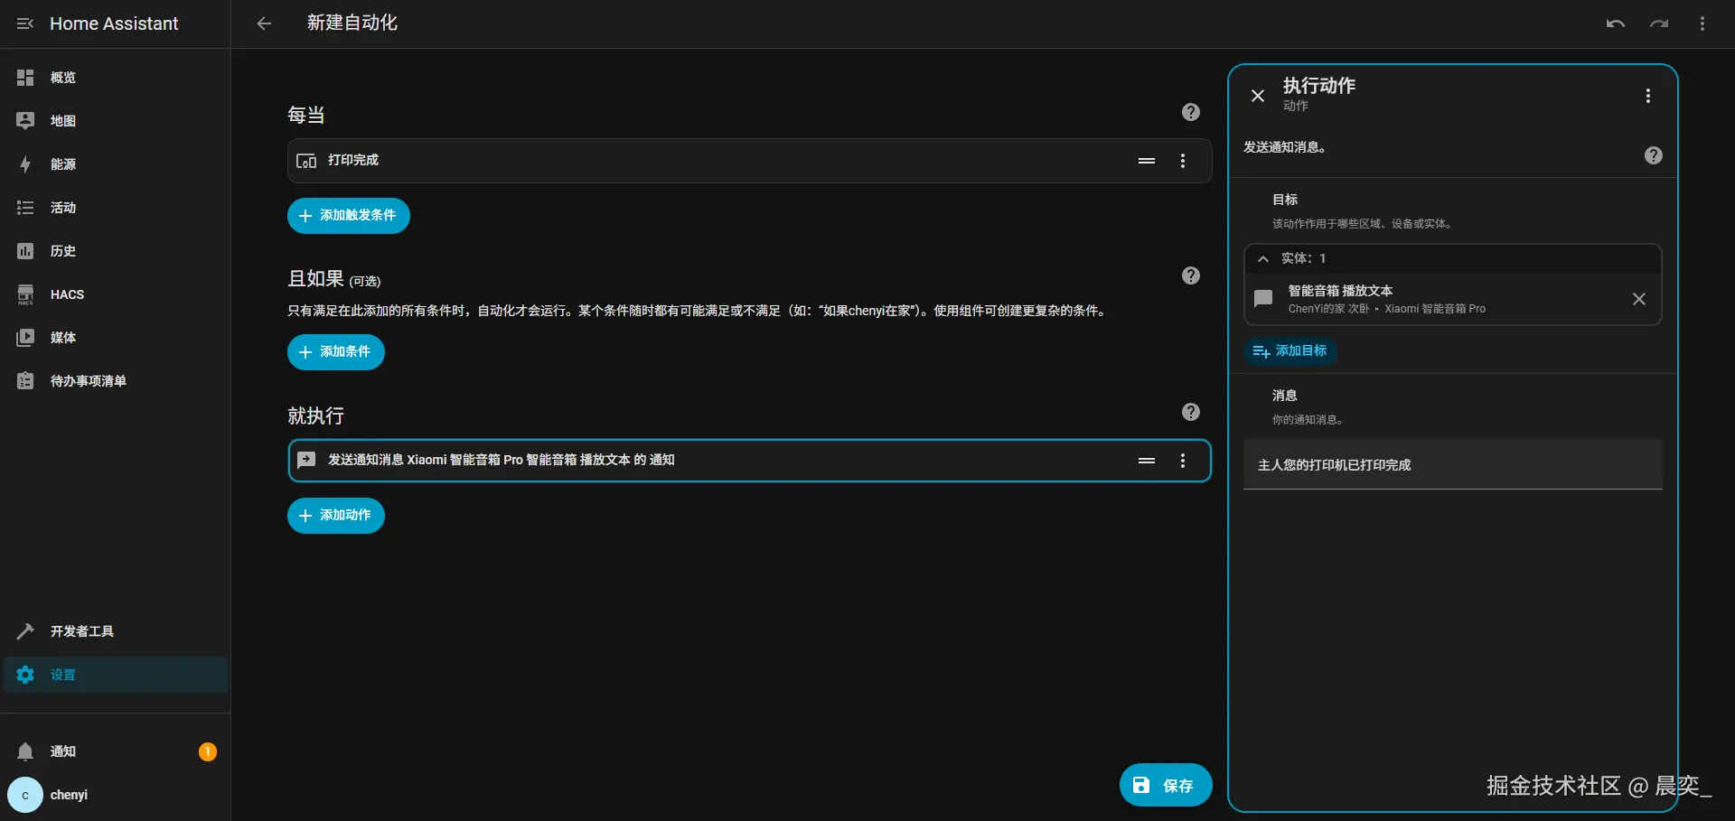
Task: Open the 历史 (History) panel
Action: [x=61, y=251]
